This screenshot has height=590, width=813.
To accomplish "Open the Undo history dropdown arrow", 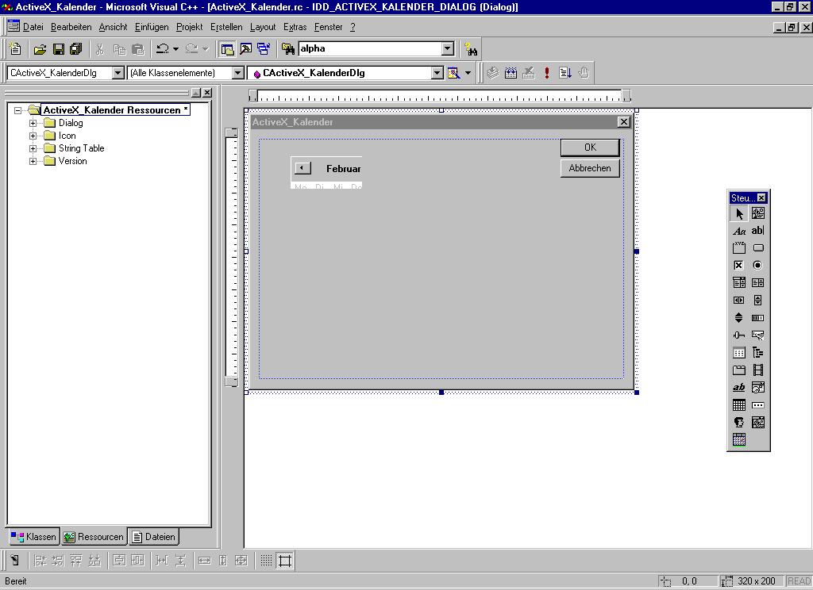I will 175,49.
